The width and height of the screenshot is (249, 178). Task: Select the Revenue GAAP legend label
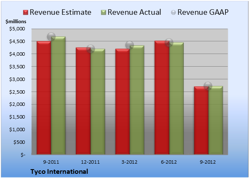[x=203, y=12]
